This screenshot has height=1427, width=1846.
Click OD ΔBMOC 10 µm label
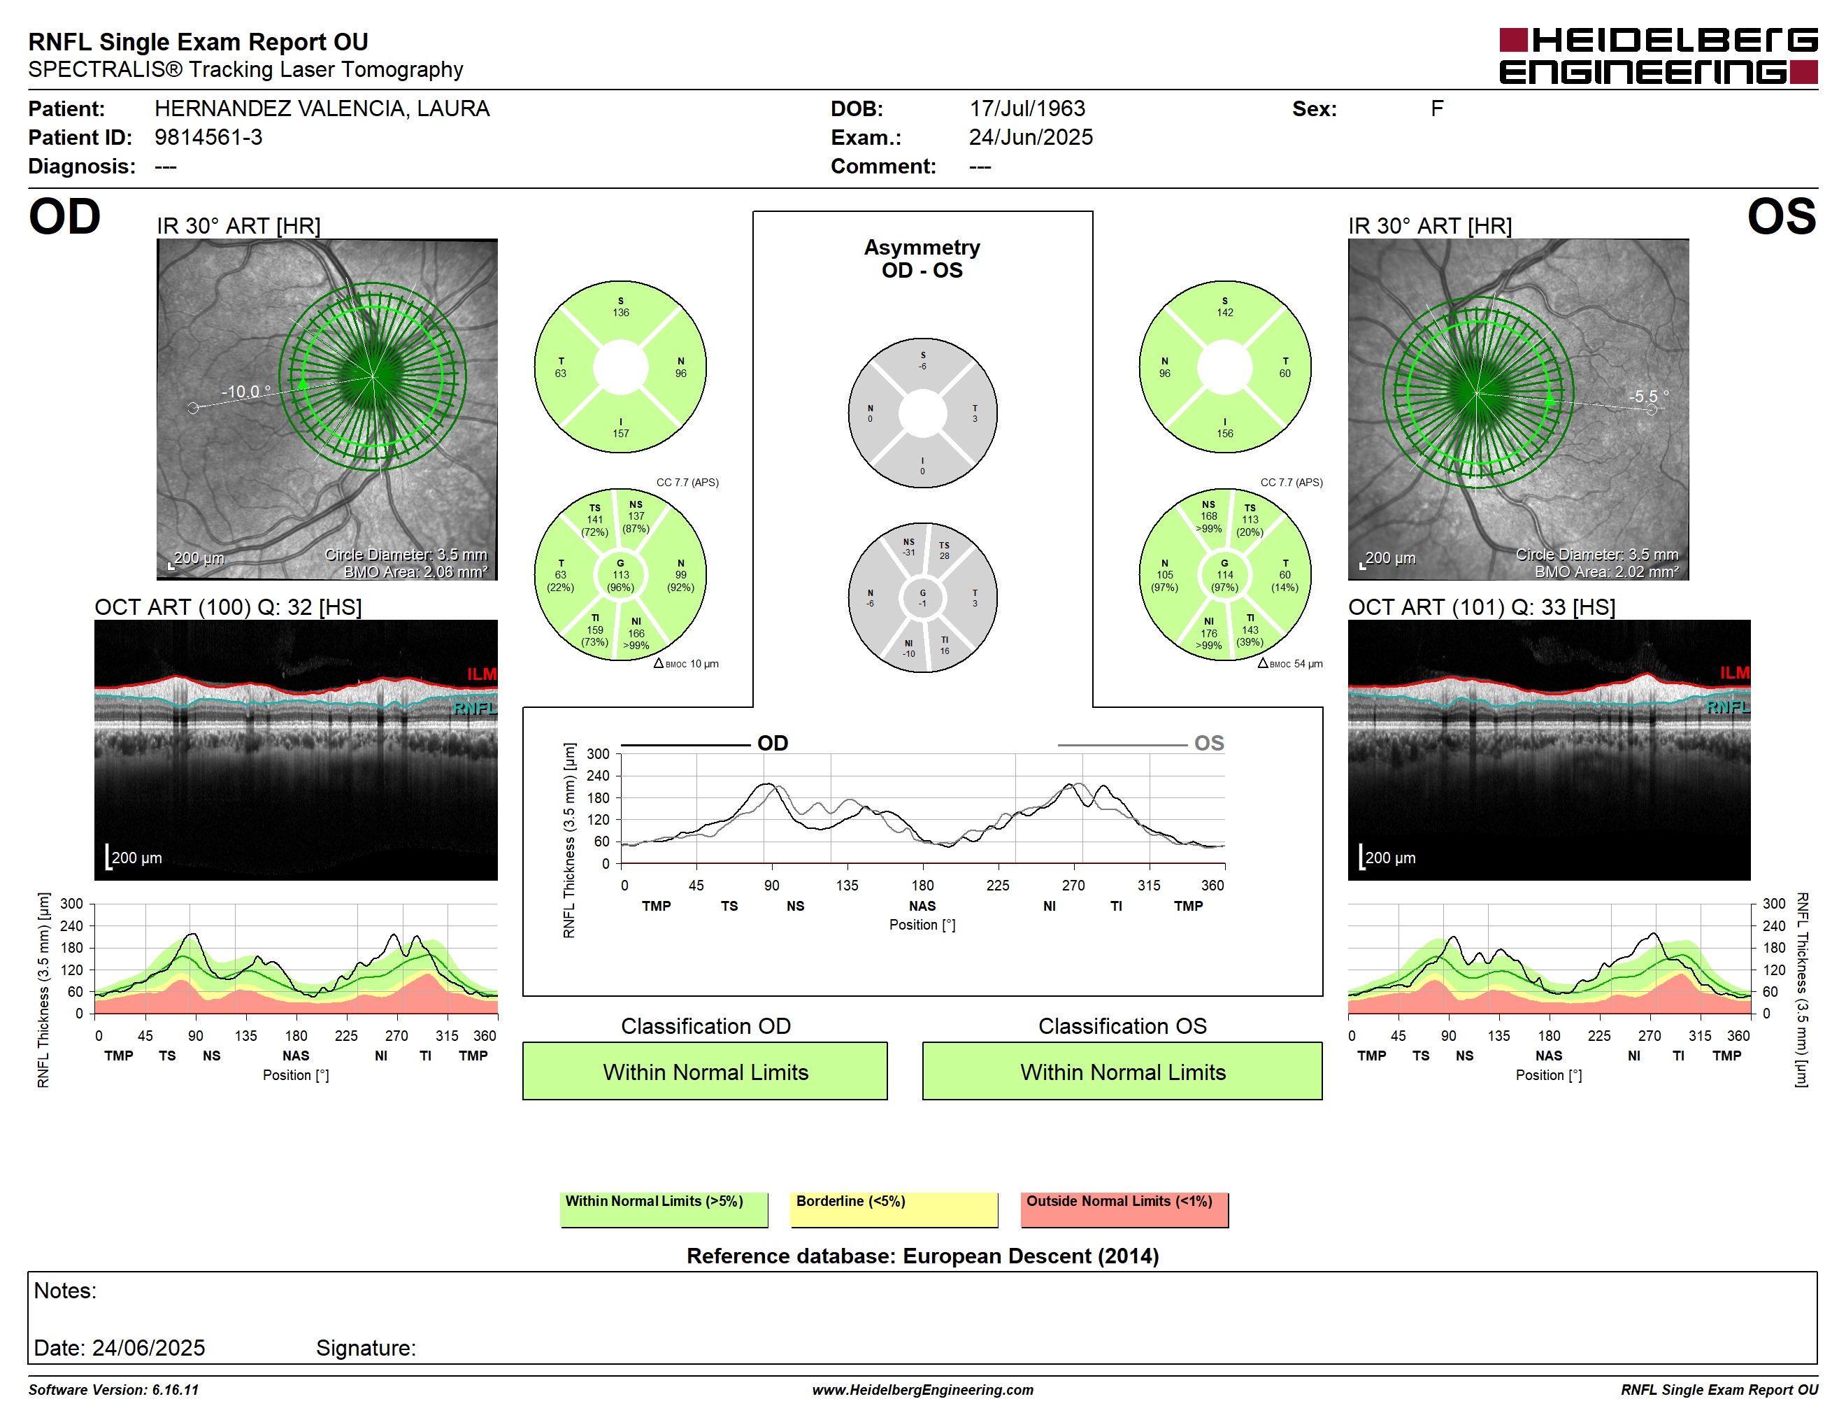tap(687, 664)
